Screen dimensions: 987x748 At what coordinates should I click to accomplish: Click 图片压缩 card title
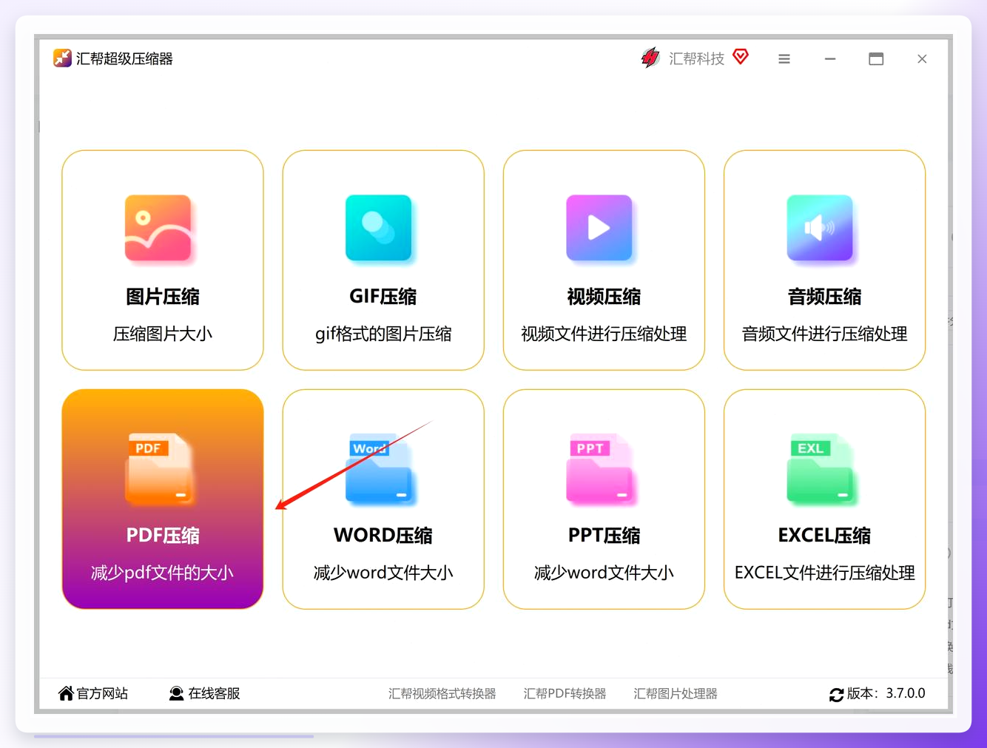163,297
